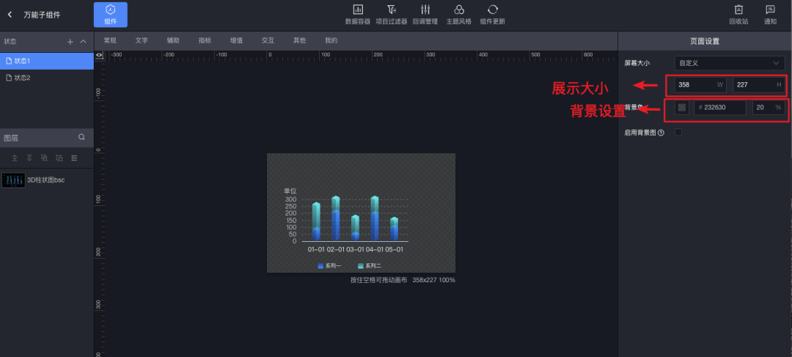The image size is (792, 357).
Task: Open the 其他 component tab
Action: 299,40
